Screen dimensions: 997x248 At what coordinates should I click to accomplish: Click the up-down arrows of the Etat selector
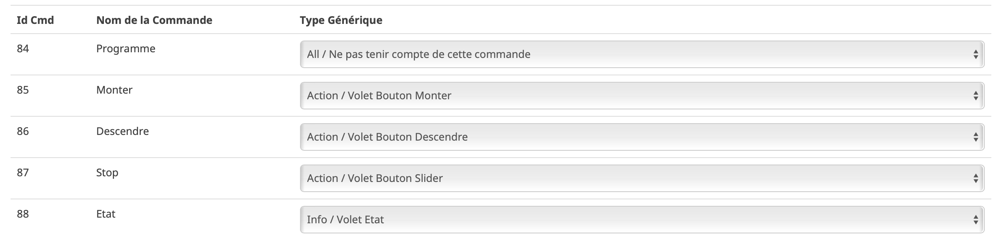[975, 220]
